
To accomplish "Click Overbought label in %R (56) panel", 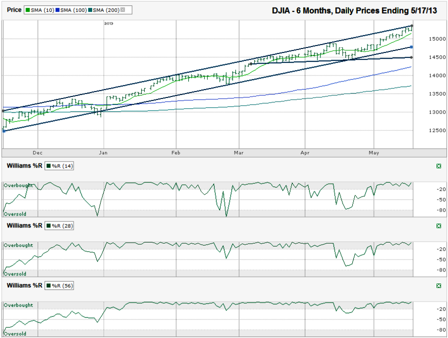I will click(19, 305).
